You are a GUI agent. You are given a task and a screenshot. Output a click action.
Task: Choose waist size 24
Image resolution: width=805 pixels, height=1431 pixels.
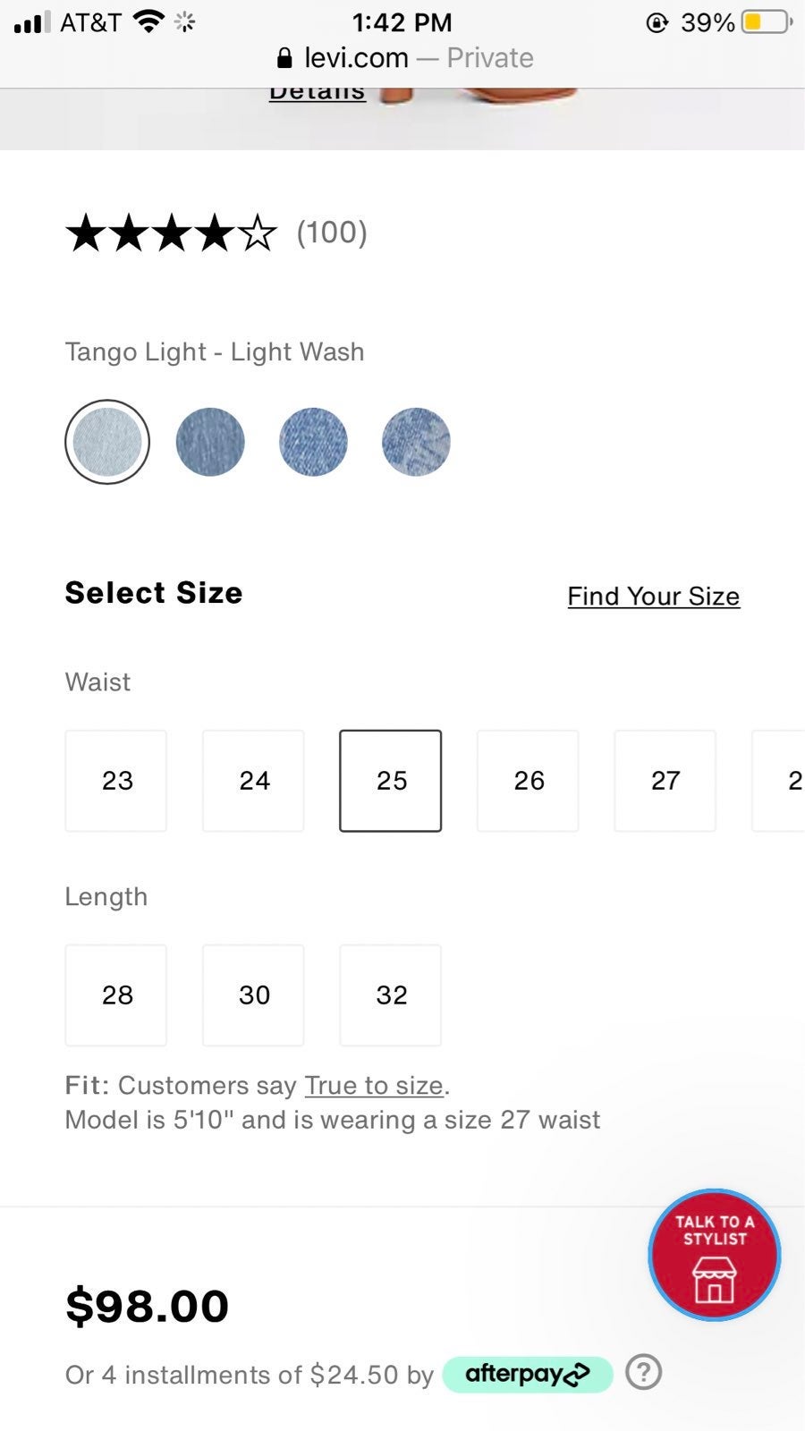coord(253,781)
